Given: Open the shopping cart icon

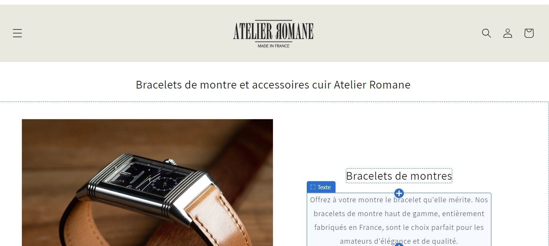Looking at the screenshot, I should point(529,33).
